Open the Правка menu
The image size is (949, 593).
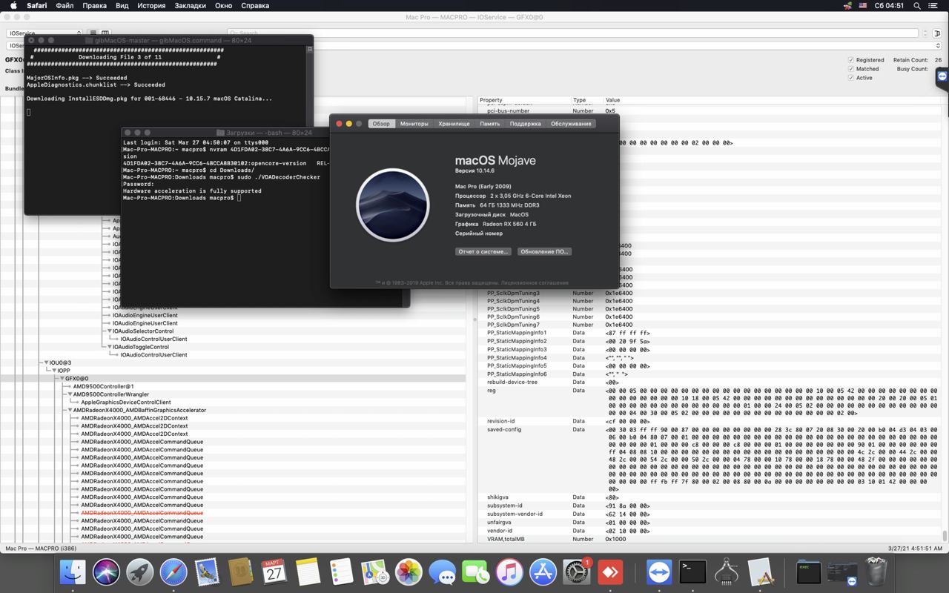pyautogui.click(x=94, y=6)
